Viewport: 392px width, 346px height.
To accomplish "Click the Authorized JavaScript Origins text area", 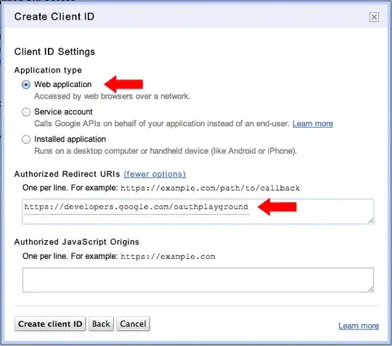I will [198, 280].
